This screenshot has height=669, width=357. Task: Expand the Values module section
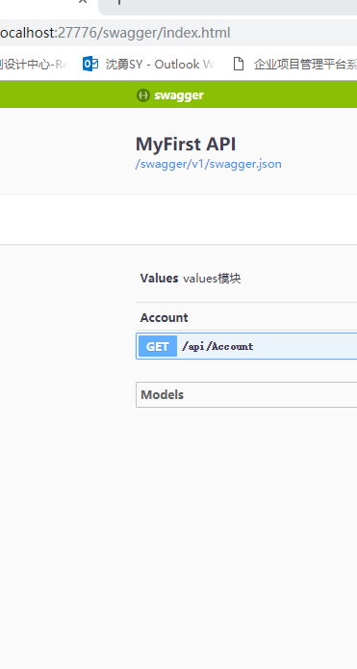coord(246,279)
